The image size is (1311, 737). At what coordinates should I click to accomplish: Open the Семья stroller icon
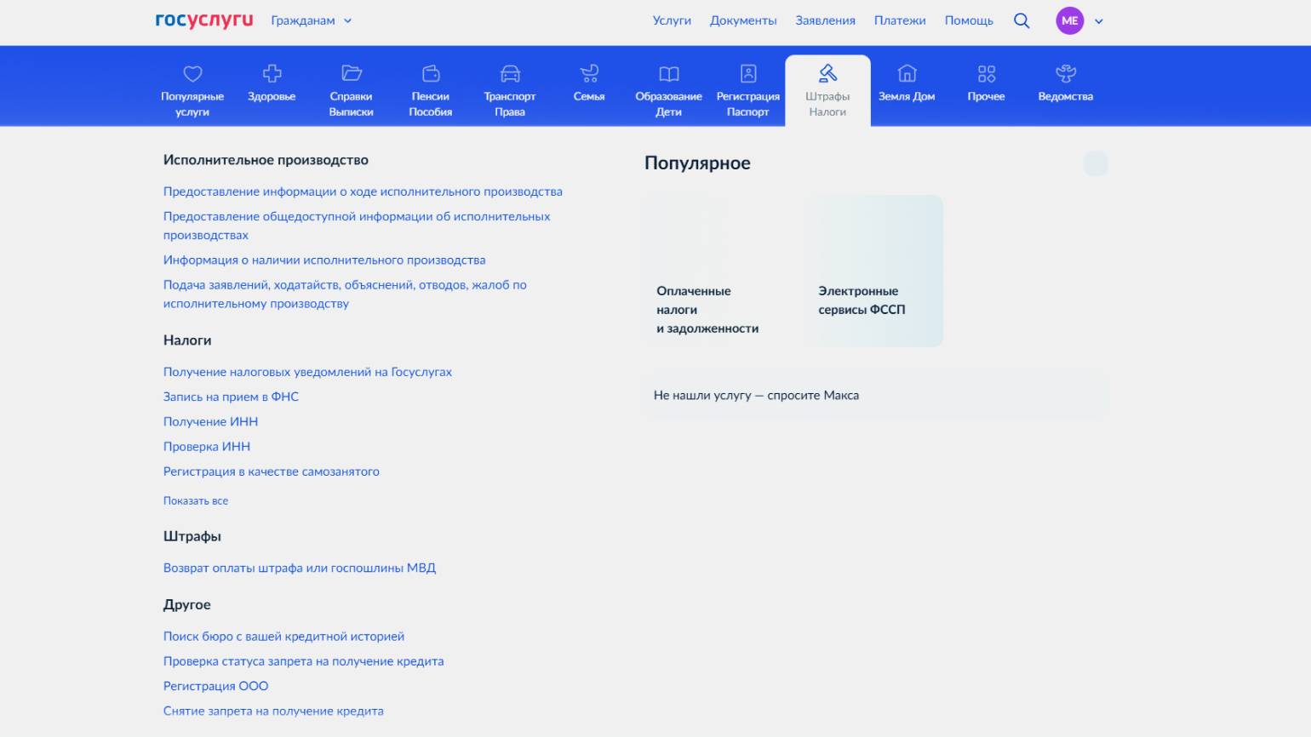click(589, 74)
